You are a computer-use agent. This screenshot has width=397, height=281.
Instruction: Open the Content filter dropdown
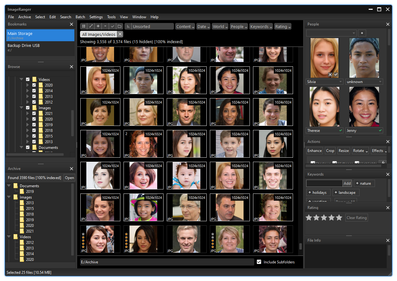[x=185, y=26]
